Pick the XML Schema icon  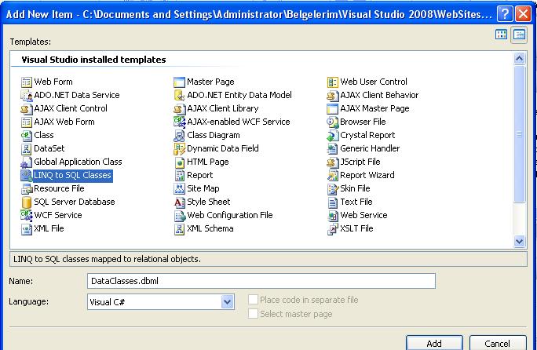click(180, 229)
